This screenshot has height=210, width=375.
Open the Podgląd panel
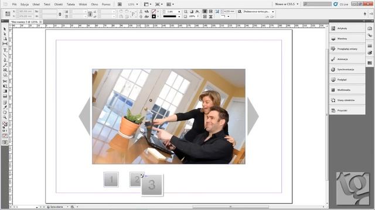coord(347,80)
